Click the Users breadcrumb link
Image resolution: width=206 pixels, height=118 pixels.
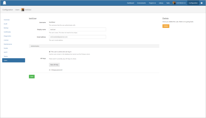point(17,10)
